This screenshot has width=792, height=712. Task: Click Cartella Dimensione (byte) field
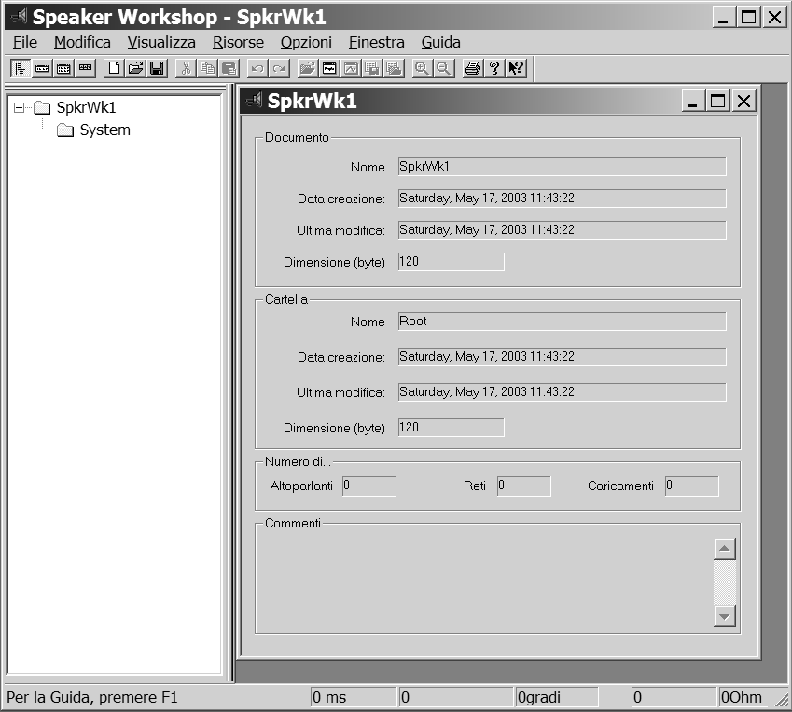point(451,428)
